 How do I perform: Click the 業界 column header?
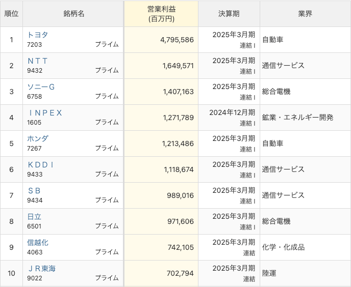(305, 14)
